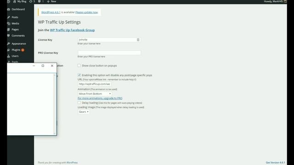Image resolution: width=294 pixels, height=165 pixels.
Task: Click the Get Version 4.6.1 link
Action: [x=275, y=163]
